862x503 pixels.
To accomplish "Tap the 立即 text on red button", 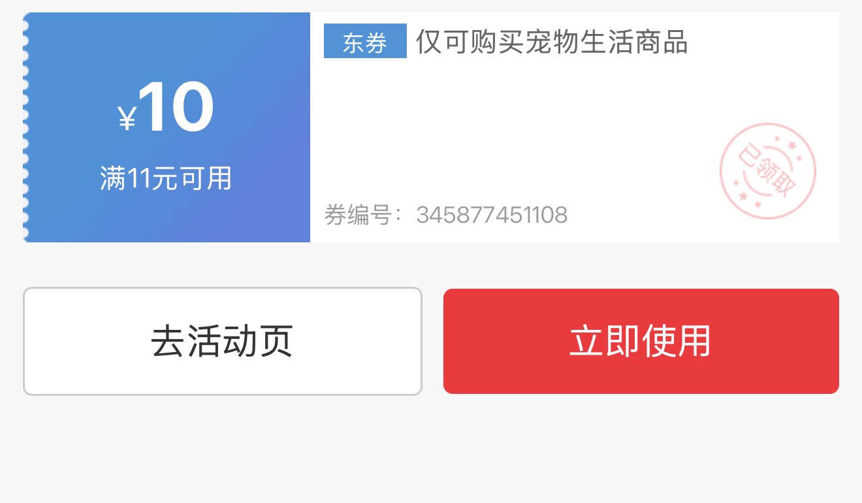I will click(x=605, y=341).
